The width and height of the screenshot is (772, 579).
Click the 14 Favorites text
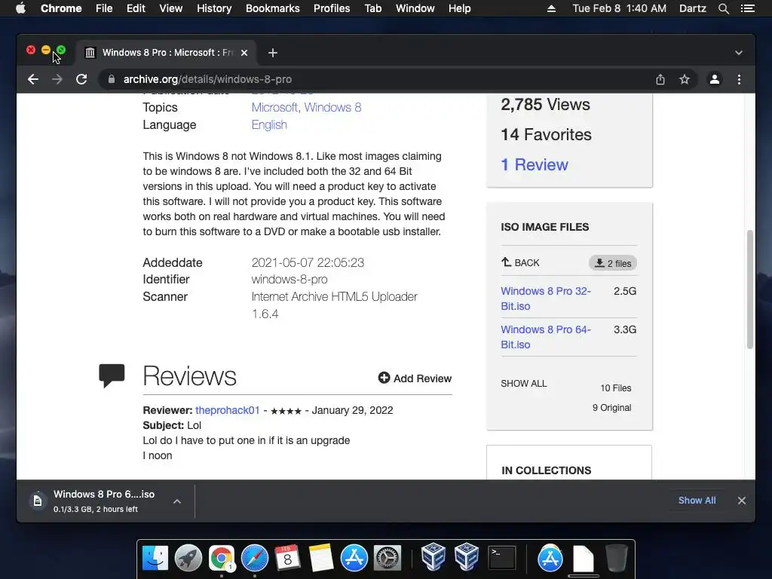click(x=546, y=134)
